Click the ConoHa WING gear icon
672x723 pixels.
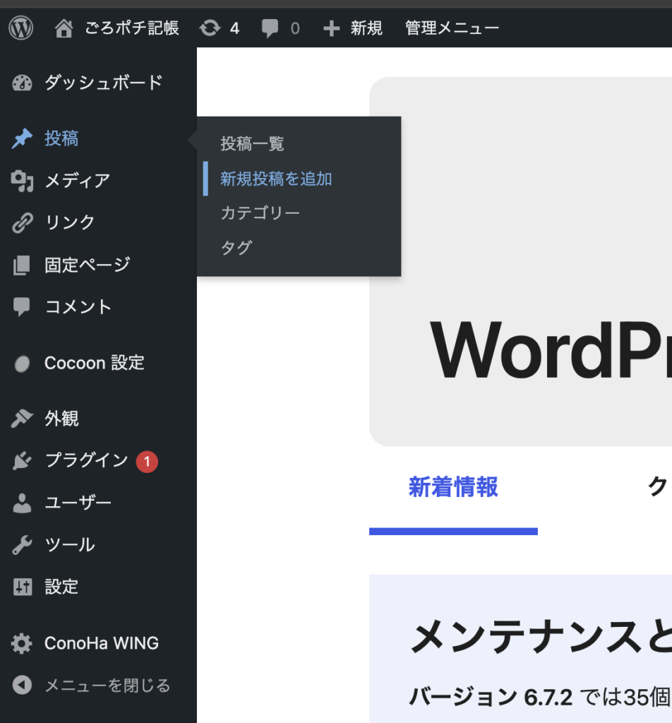(x=22, y=644)
